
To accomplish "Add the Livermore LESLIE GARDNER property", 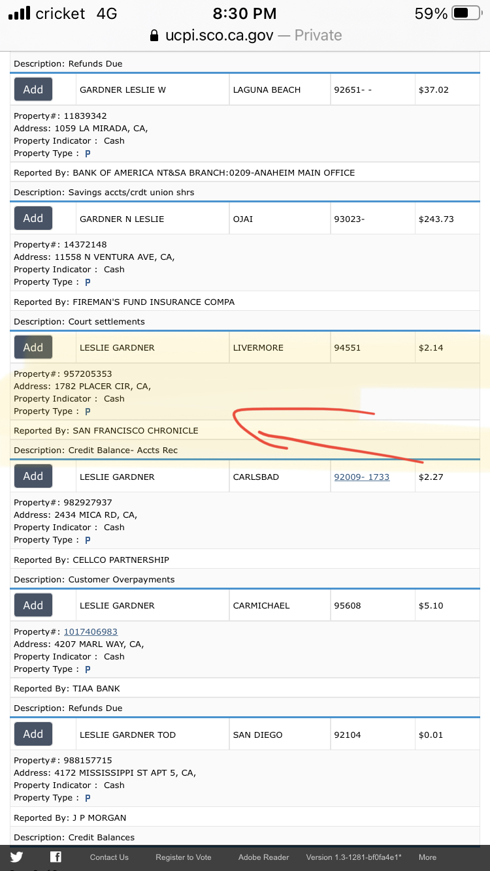I will click(33, 347).
